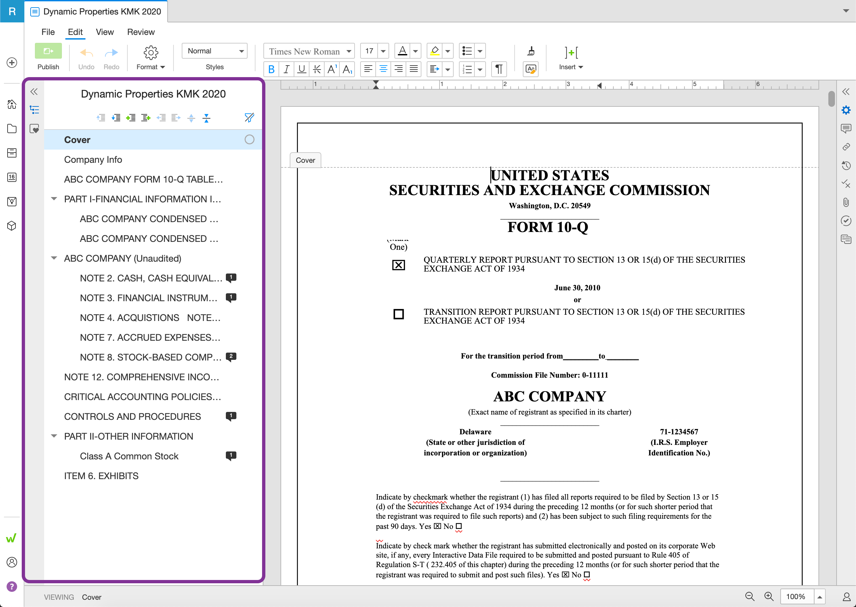Show paragraph marks with pilcrow icon
The height and width of the screenshot is (607, 856).
pos(498,69)
